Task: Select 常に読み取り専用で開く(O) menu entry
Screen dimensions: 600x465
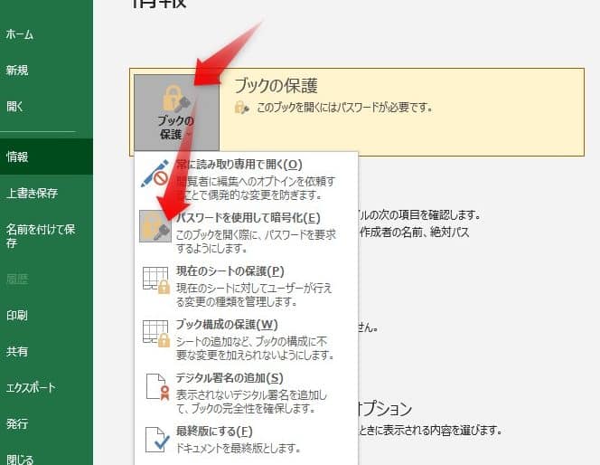Action: pos(239,165)
